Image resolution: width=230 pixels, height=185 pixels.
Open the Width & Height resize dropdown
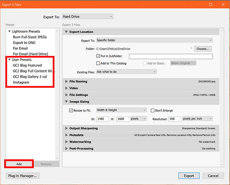click(x=122, y=110)
